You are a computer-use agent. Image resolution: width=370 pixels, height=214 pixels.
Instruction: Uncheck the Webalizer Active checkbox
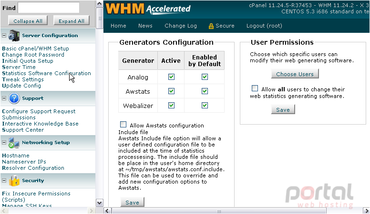point(171,105)
